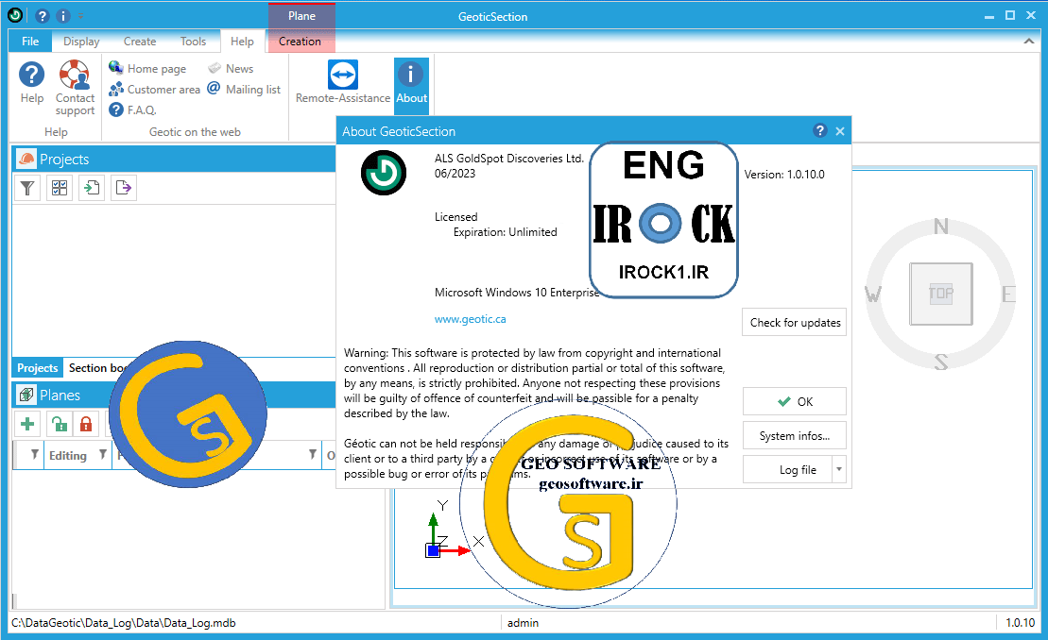The height and width of the screenshot is (640, 1048).
Task: Click the W compass direction
Action: pyautogui.click(x=873, y=294)
